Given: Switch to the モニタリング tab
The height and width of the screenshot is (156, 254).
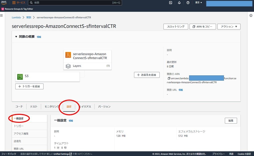Looking at the screenshot, I should pos(52,107).
